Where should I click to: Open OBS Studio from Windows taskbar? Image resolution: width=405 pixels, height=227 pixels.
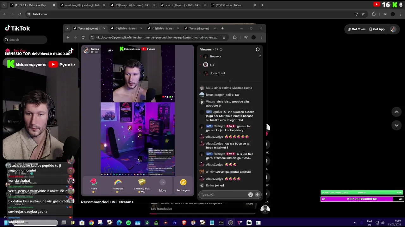click(230, 223)
